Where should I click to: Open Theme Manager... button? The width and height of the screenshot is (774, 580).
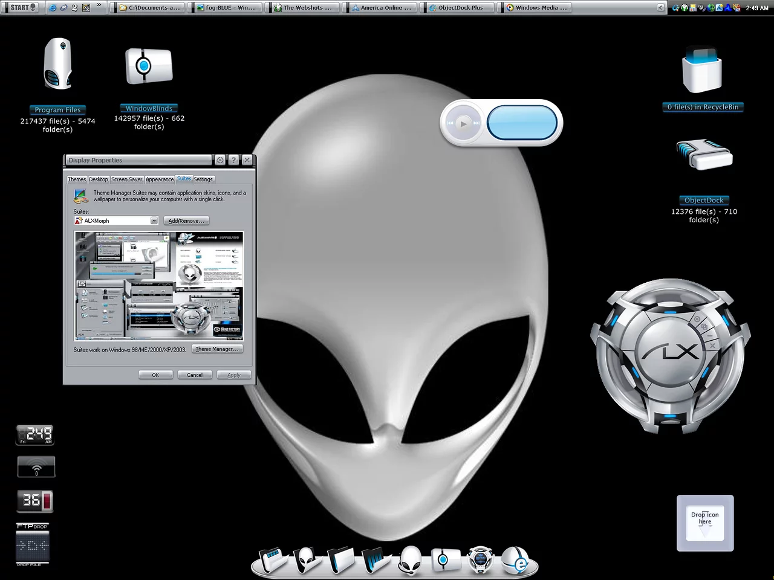point(217,349)
